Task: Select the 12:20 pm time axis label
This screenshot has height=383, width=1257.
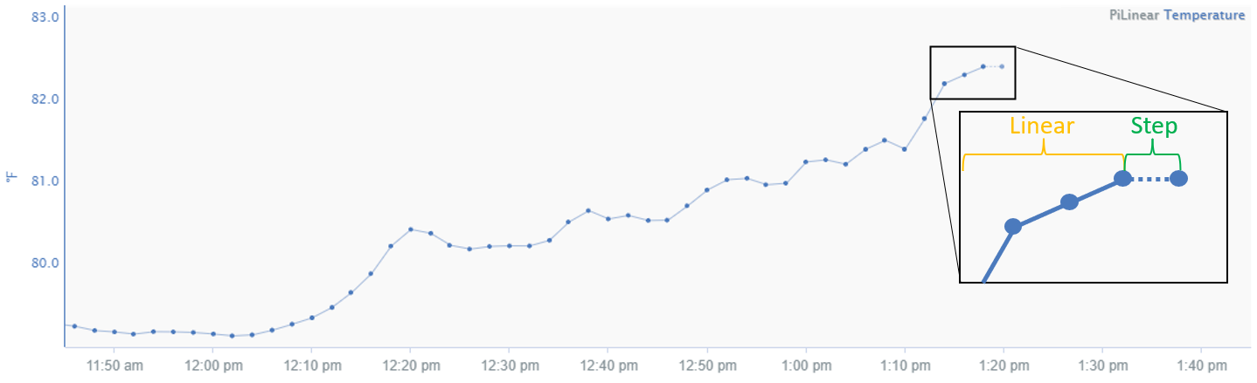Action: click(x=411, y=363)
